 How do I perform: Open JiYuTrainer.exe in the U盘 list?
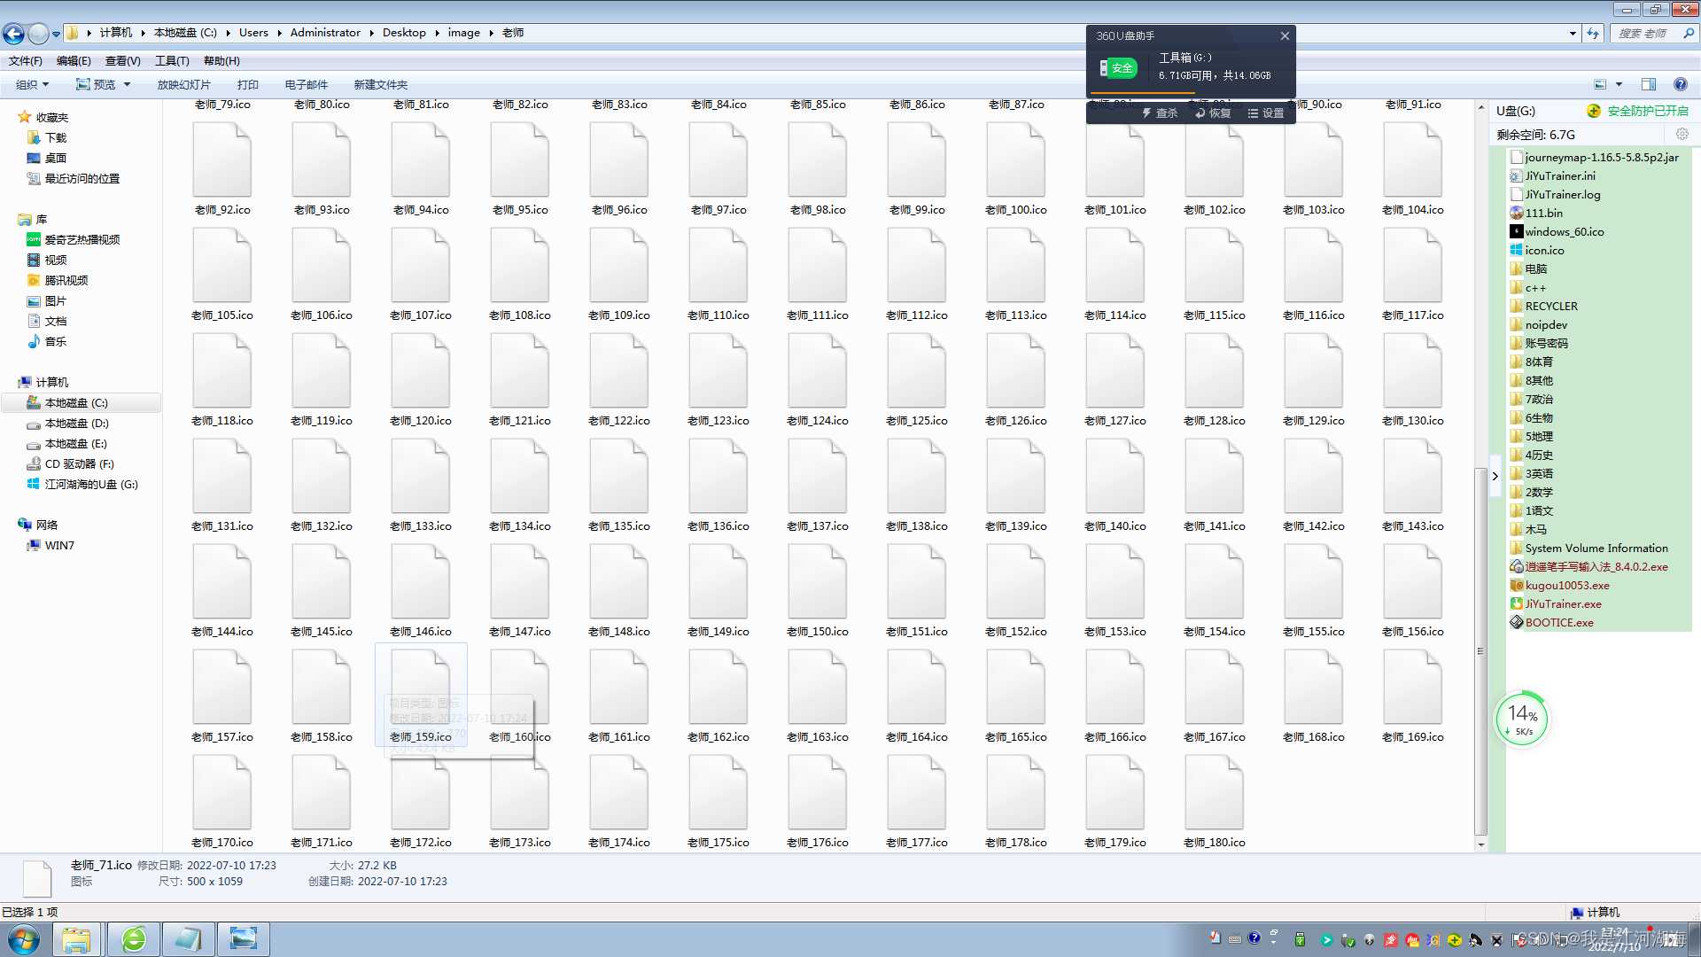(1563, 603)
